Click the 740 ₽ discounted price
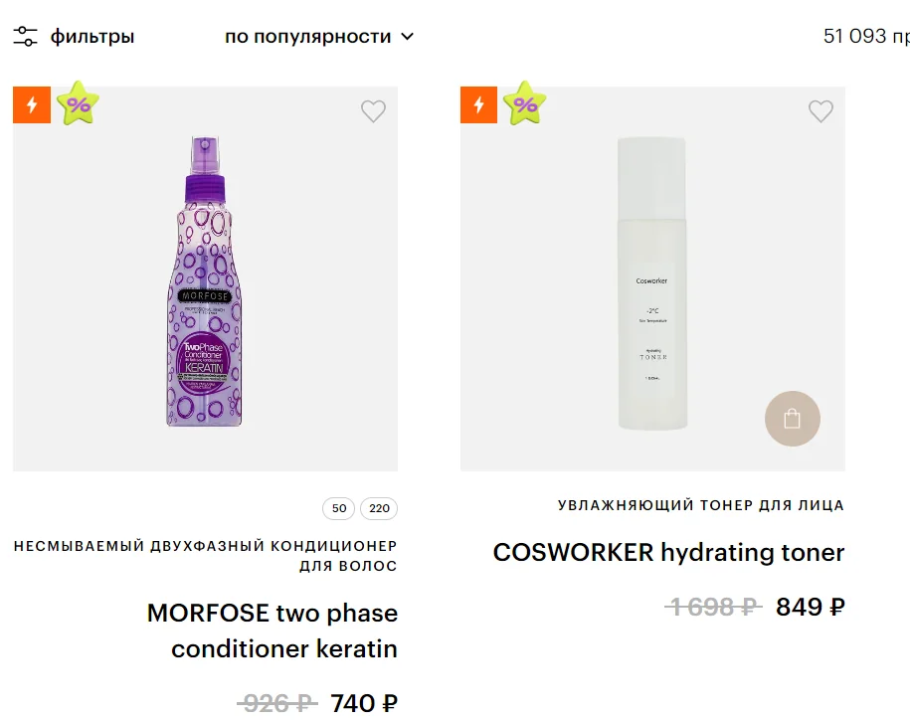 [364, 703]
